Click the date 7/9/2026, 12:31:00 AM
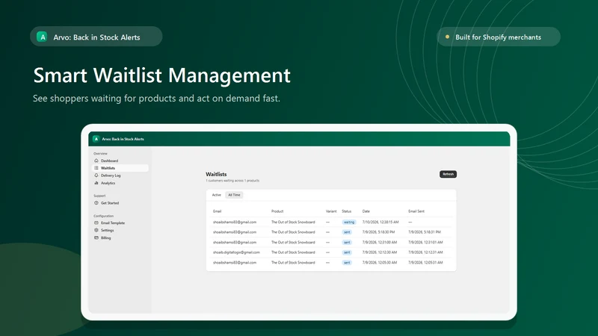The image size is (598, 336). [380, 242]
